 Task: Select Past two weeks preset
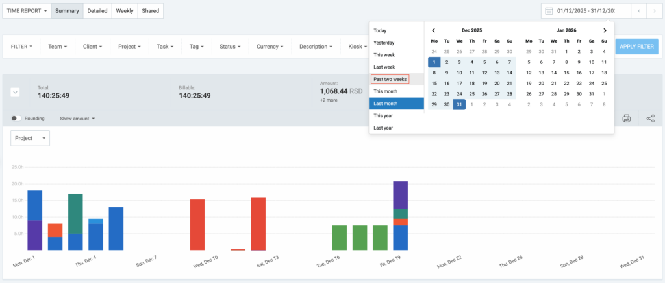point(390,79)
